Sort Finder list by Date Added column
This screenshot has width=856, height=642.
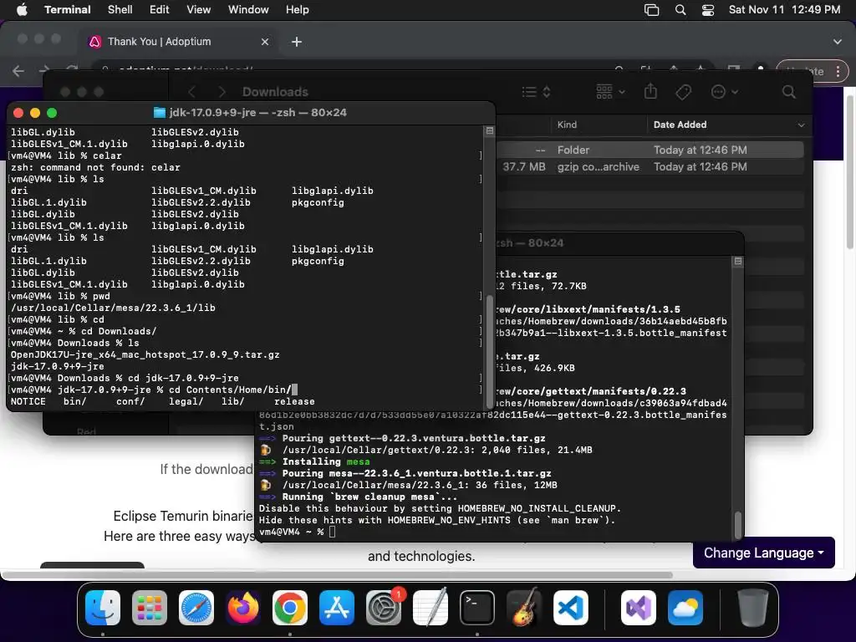[680, 125]
